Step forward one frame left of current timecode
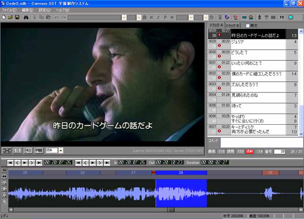This screenshot has width=304, height=219. pyautogui.click(x=32, y=163)
